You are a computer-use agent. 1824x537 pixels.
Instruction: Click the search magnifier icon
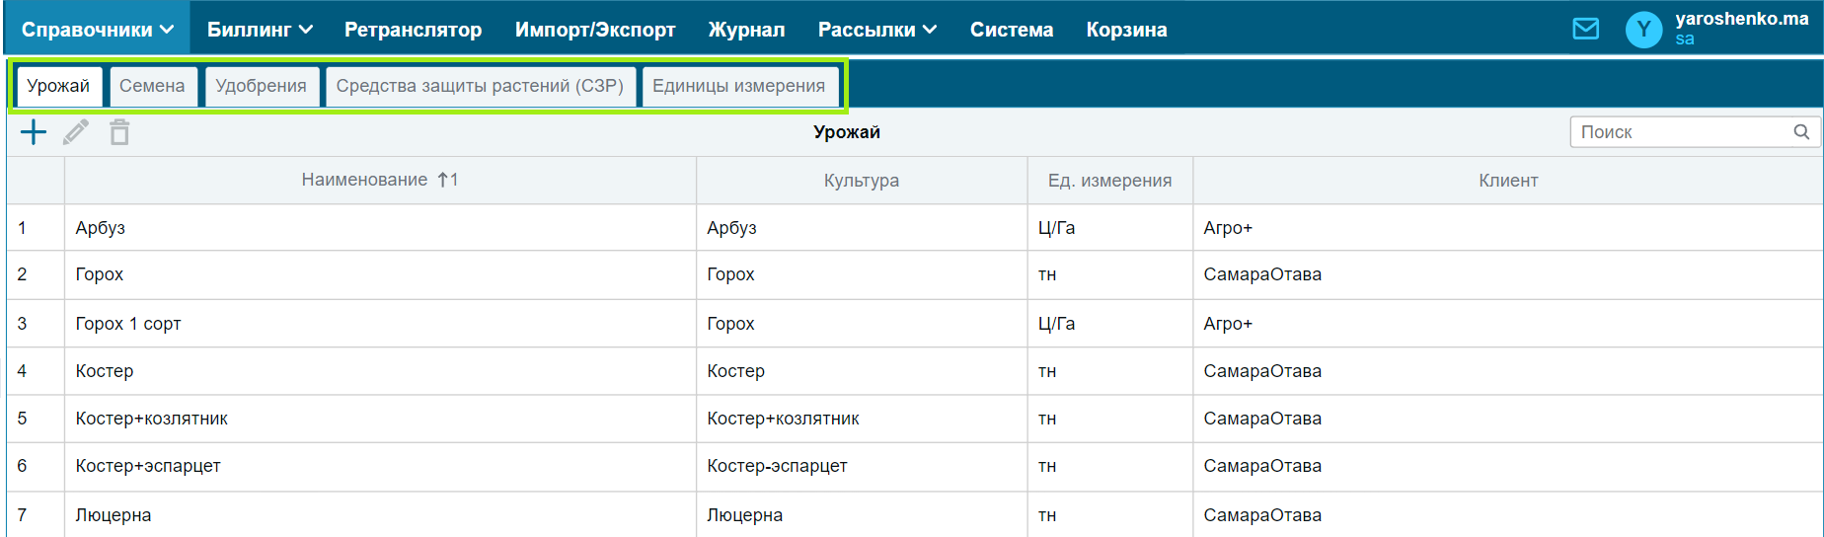pyautogui.click(x=1801, y=131)
